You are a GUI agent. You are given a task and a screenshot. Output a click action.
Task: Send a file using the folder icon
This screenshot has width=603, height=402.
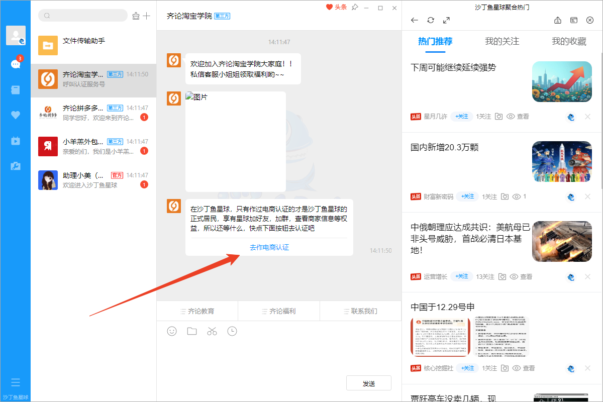[x=192, y=331]
